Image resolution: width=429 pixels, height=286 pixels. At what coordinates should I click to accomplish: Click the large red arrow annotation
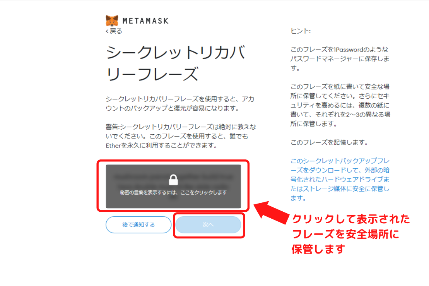(272, 213)
